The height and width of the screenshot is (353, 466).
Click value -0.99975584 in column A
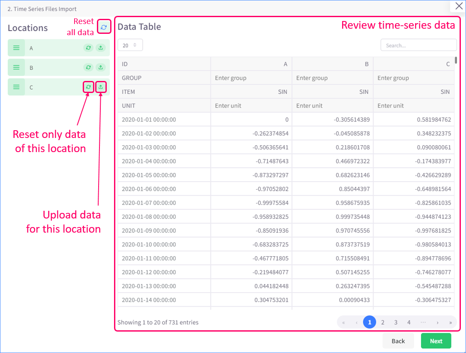(x=251, y=203)
